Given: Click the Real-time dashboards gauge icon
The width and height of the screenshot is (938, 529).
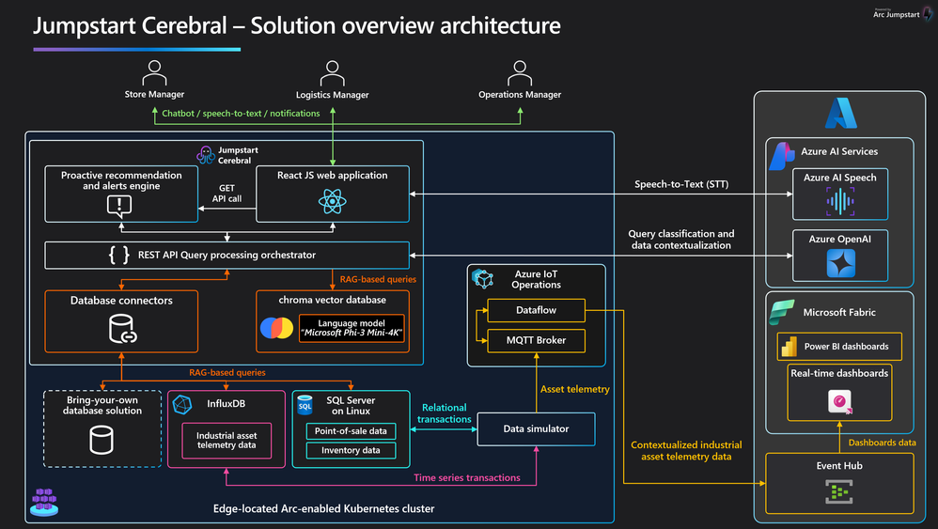Looking at the screenshot, I should pos(840,401).
